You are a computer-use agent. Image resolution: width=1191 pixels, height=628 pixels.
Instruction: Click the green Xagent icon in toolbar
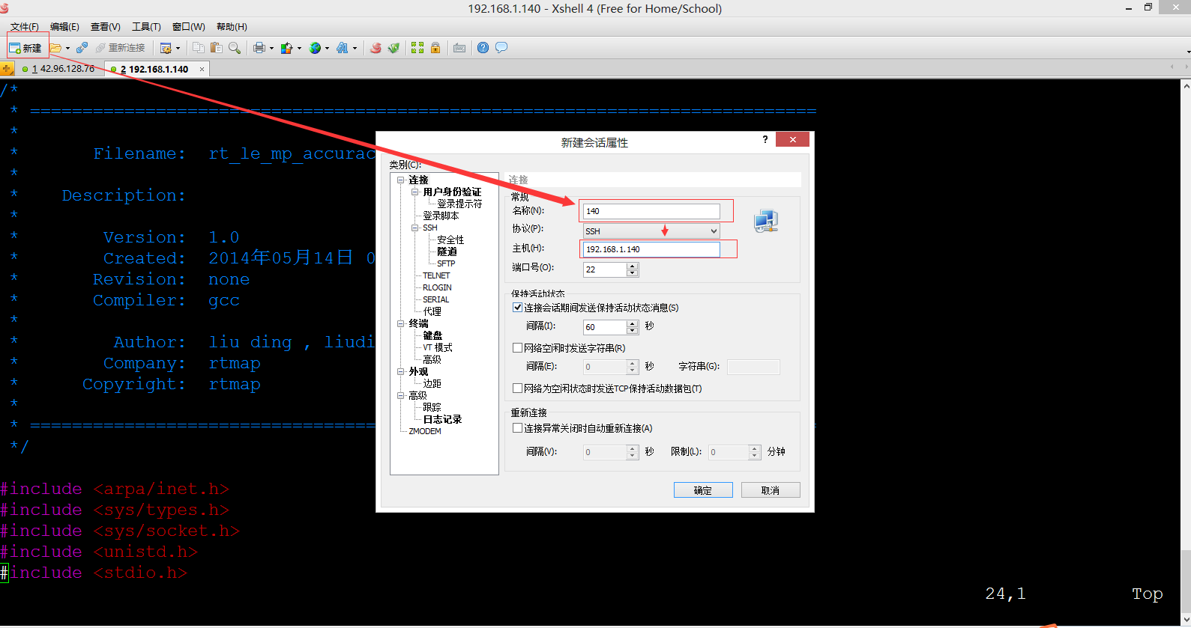click(394, 48)
